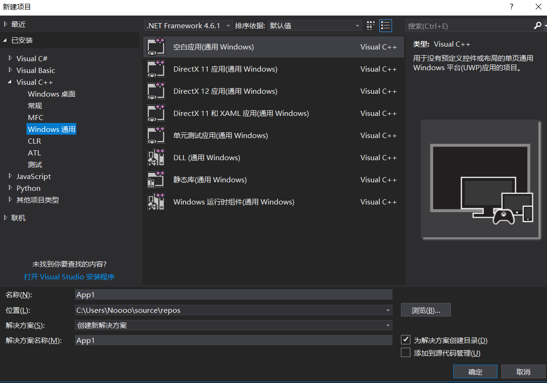Click the 静态库(通用 Windows) template icon

(x=156, y=179)
